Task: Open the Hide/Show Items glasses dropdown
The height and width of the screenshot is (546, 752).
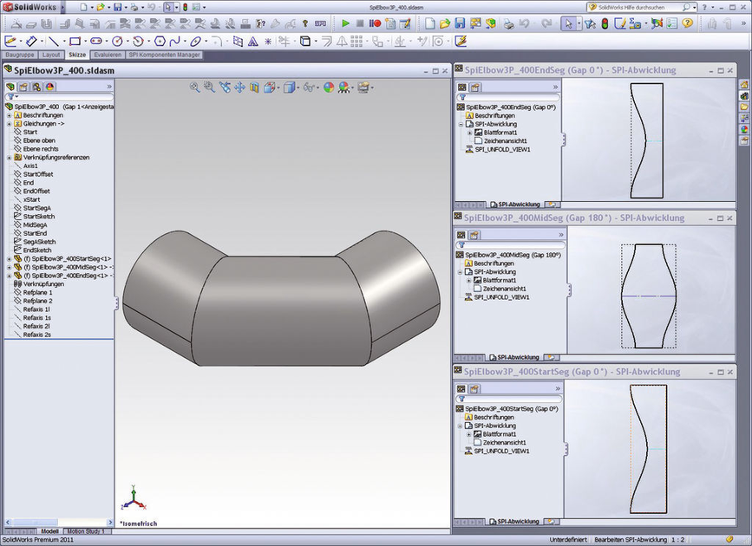Action: point(317,88)
